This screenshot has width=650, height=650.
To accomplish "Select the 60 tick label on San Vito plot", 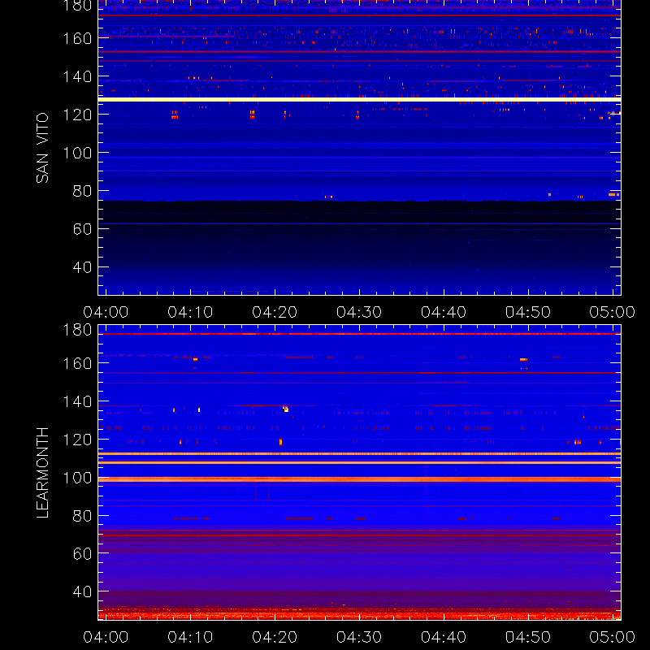I will (82, 229).
